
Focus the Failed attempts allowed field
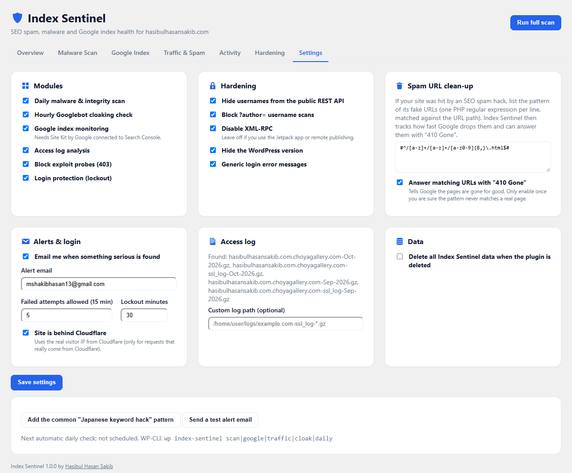(x=67, y=315)
